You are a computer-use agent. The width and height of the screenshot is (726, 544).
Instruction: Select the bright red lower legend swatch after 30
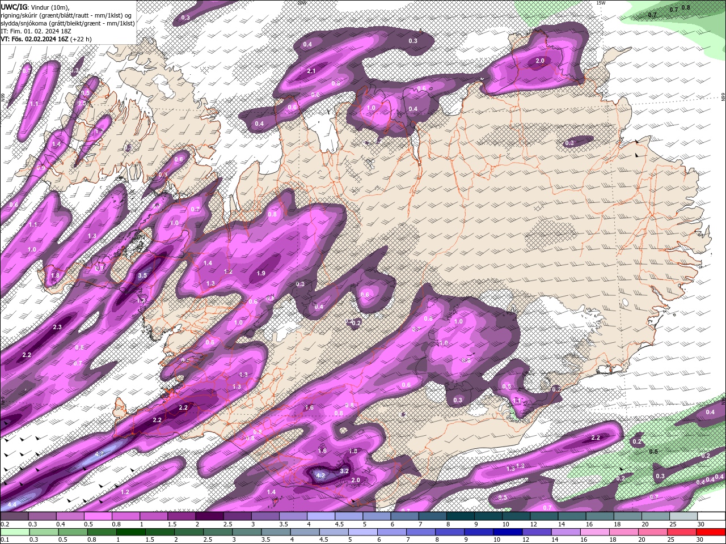pos(710,532)
